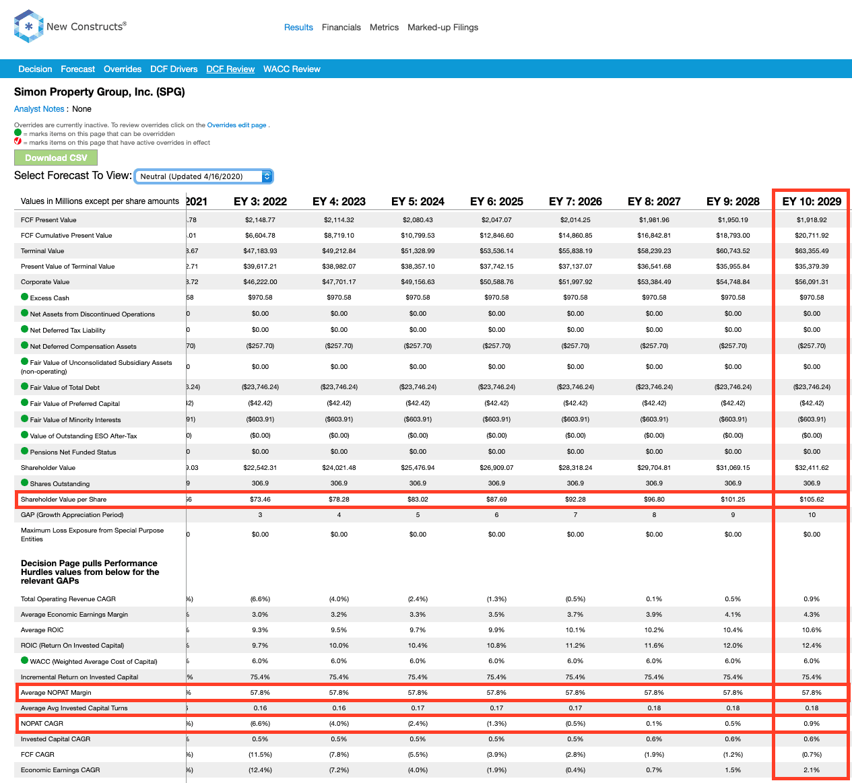This screenshot has width=852, height=783.
Task: Click green override dot beside Excess Cash
Action: [x=24, y=297]
